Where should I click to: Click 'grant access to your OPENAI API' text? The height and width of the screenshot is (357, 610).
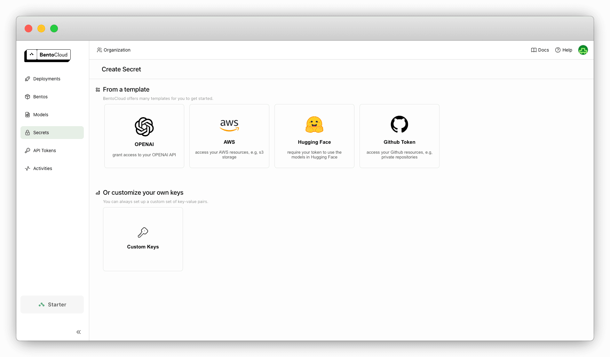pyautogui.click(x=144, y=155)
